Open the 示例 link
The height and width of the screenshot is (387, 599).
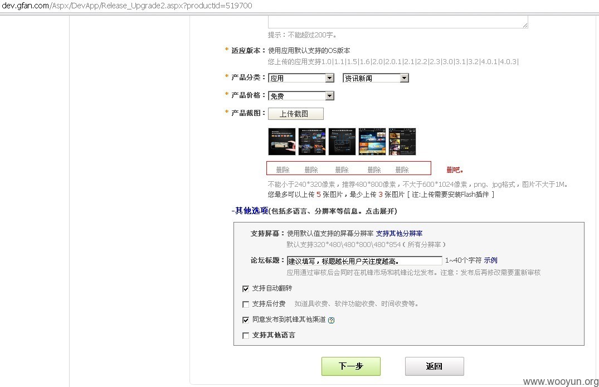point(490,260)
